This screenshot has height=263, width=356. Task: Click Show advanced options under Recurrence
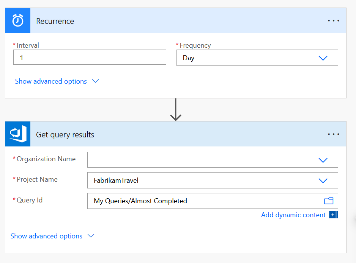[51, 81]
